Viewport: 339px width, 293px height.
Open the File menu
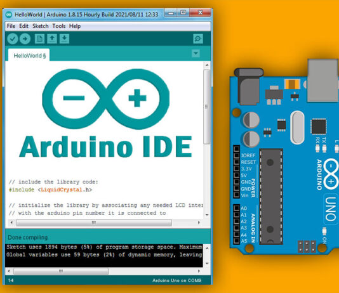tap(11, 26)
